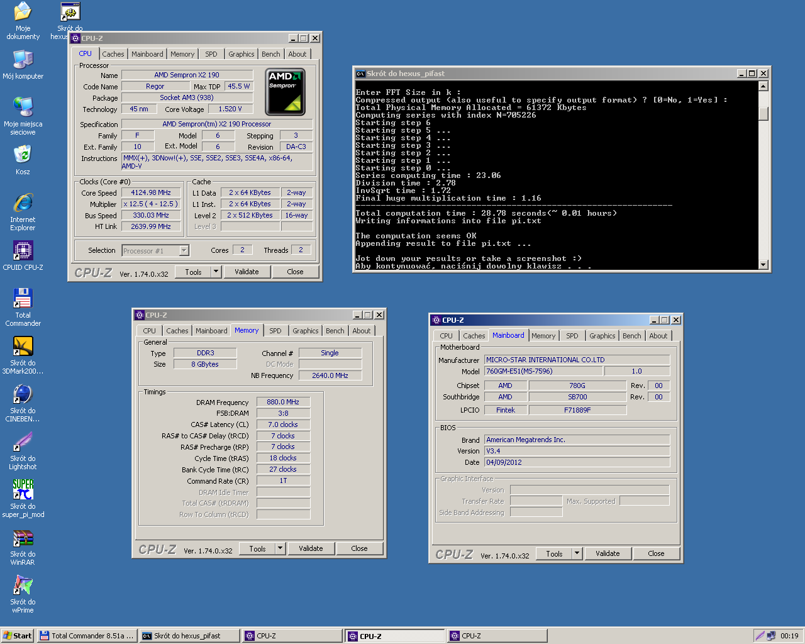The image size is (805, 644).
Task: Click the monitor icon in system tray
Action: (x=771, y=636)
